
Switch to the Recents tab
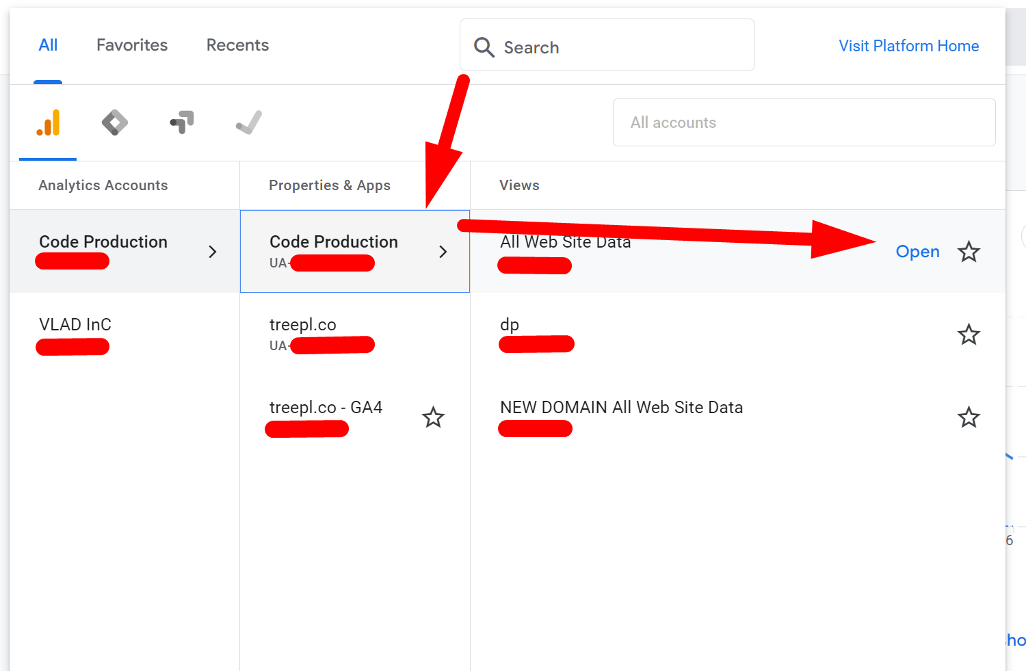tap(237, 45)
